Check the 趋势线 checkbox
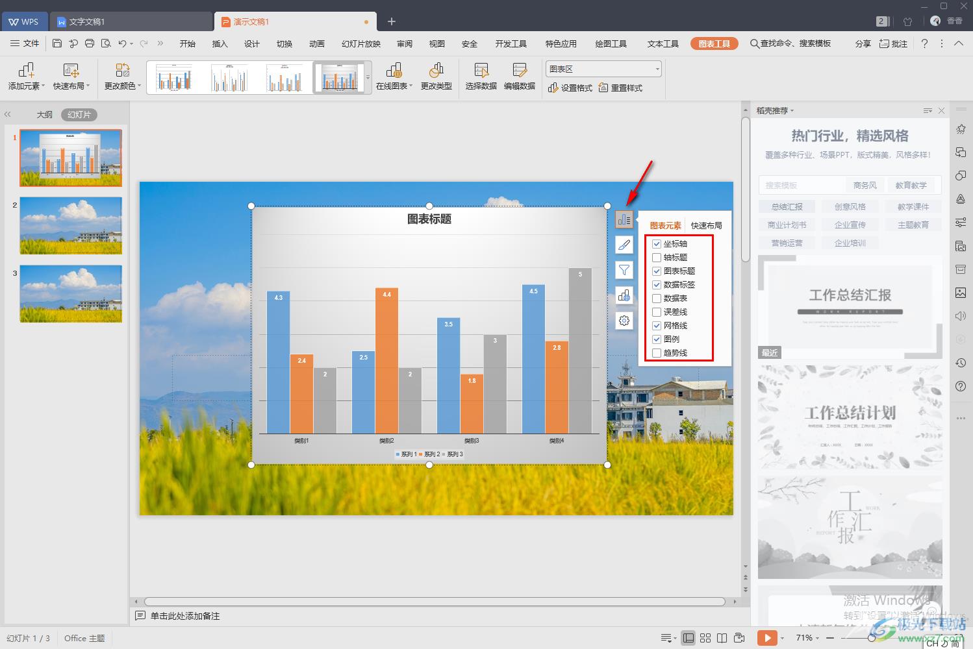Screen dimensions: 973x649 click(657, 353)
